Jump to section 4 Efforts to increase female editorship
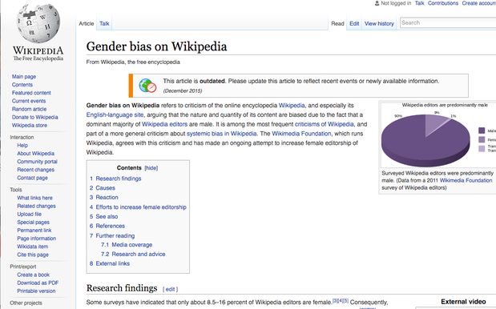This screenshot has width=496, height=309. [141, 207]
